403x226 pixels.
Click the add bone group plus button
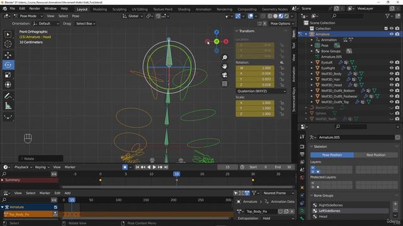tap(395, 204)
